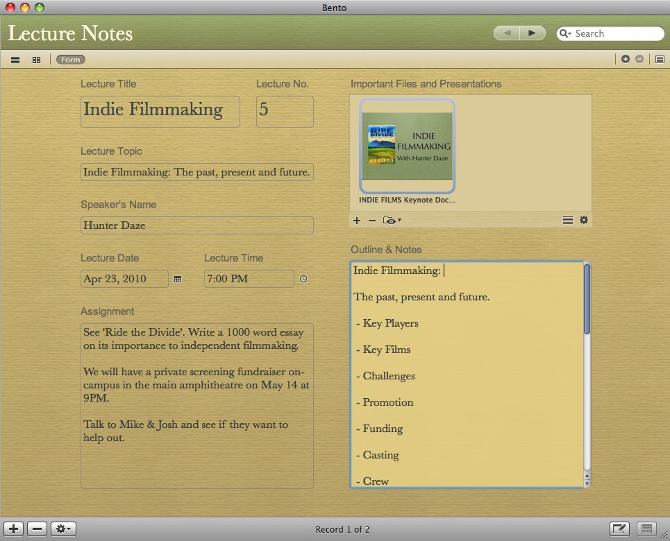Viewport: 670px width, 541px height.
Task: Open the calendar picker beside Lecture Date
Action: coord(178,279)
